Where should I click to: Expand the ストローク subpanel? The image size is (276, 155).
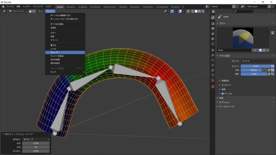226,85
